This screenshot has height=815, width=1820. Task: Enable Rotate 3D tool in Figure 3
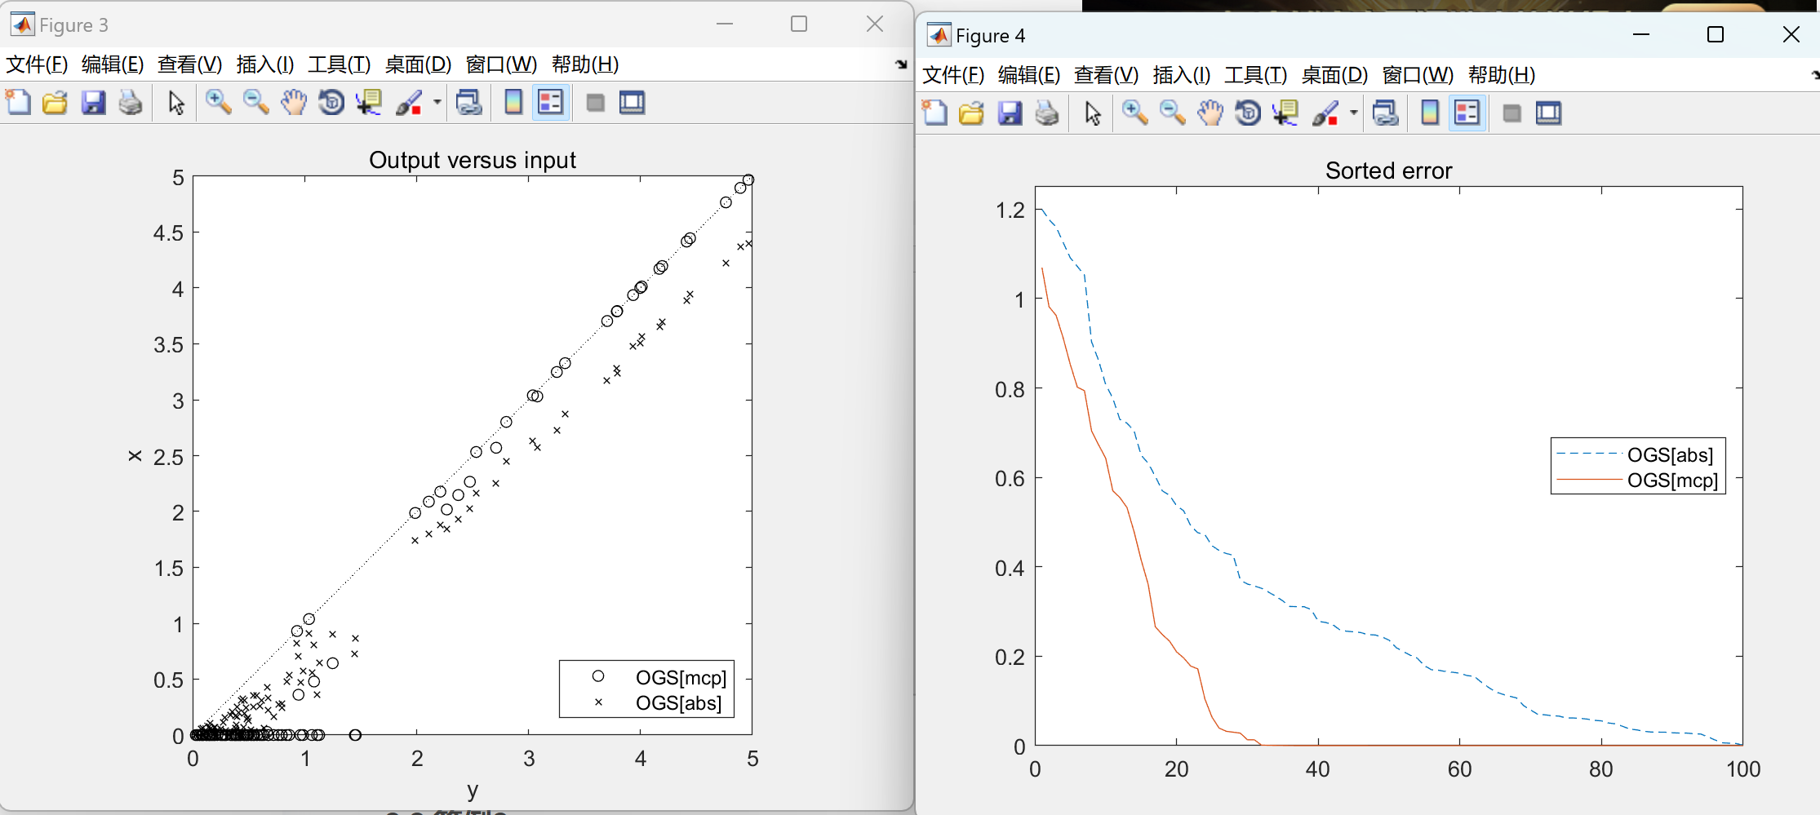coord(331,103)
